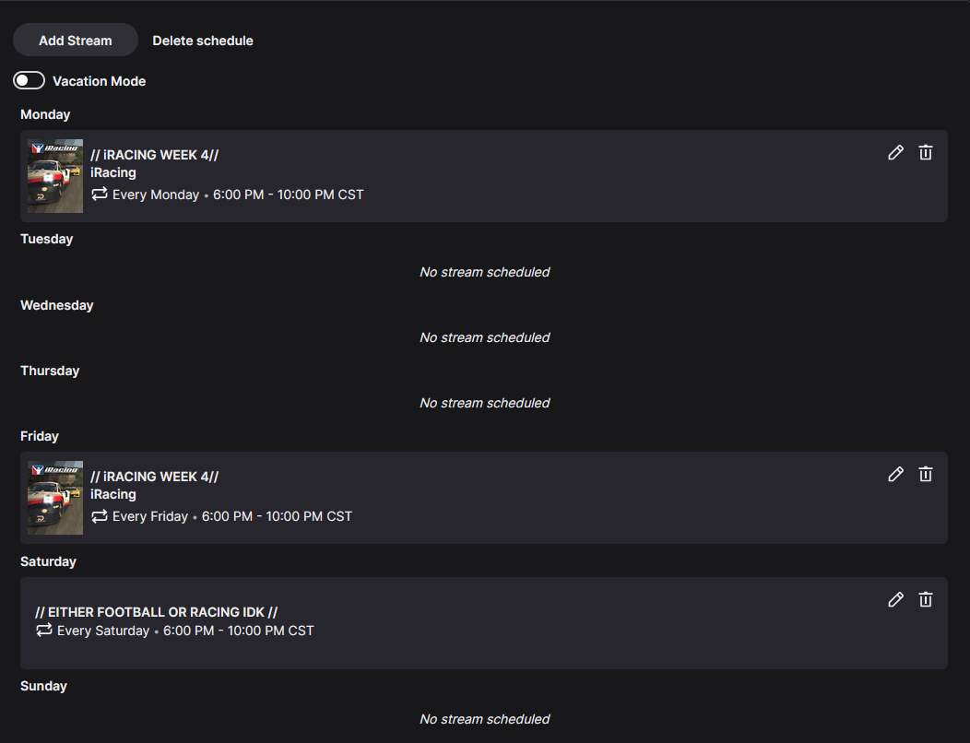
Task: Click the Monday iRacing game thumbnail
Action: (55, 176)
